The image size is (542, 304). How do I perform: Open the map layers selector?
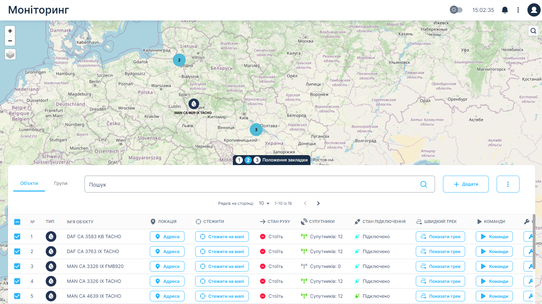[10, 54]
